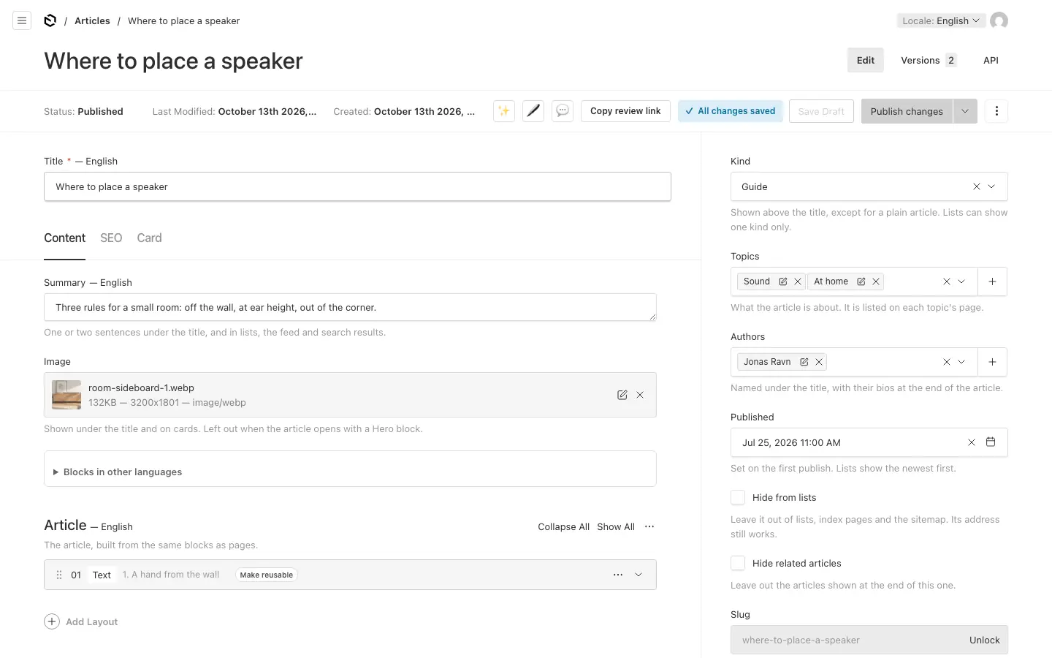Remove Jonas Ravn author tag
Viewport: 1052px width, 658px height.
(x=819, y=362)
